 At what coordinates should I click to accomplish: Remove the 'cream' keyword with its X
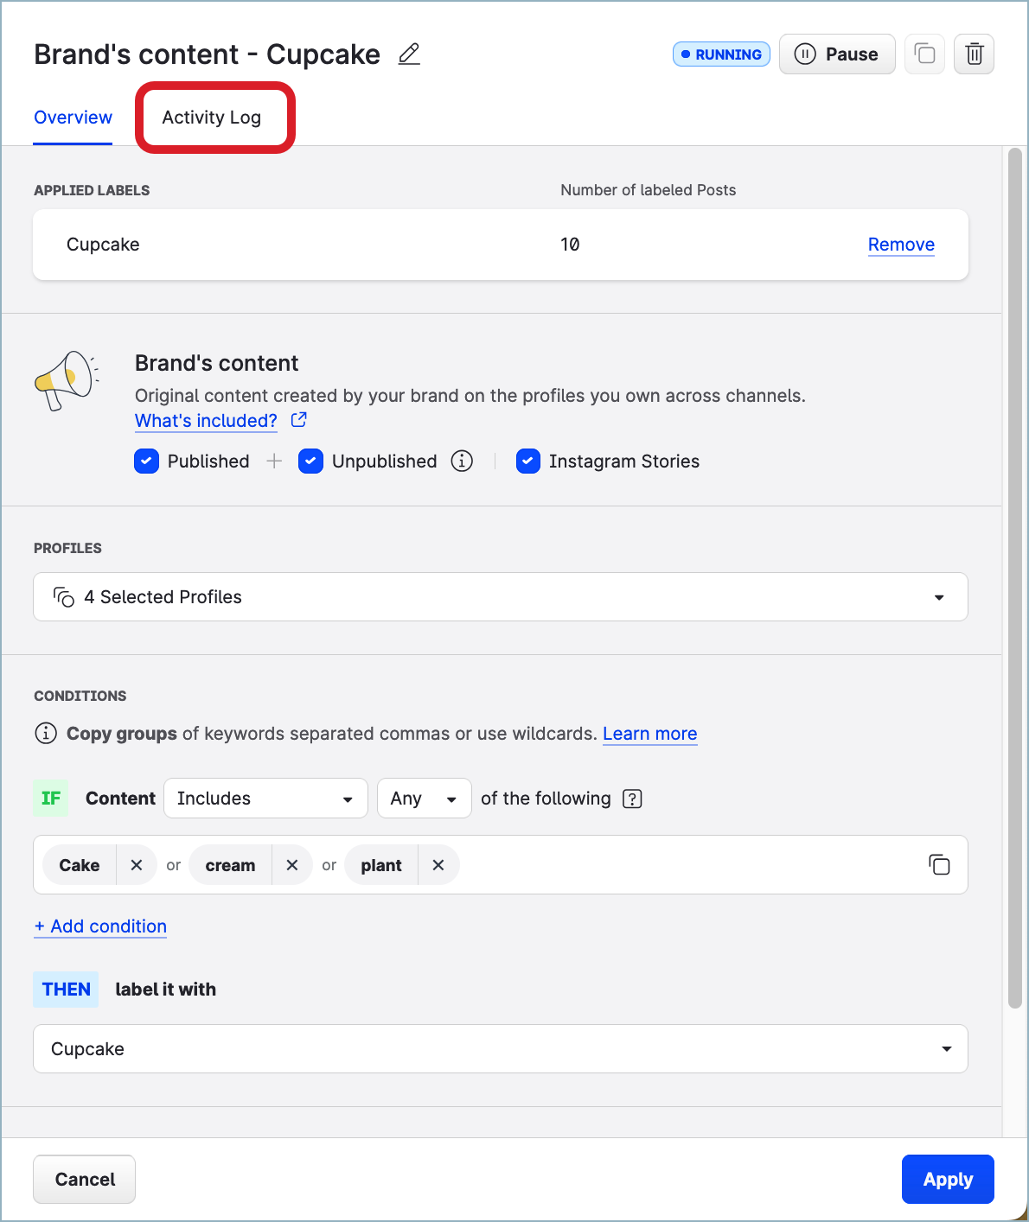click(x=292, y=864)
